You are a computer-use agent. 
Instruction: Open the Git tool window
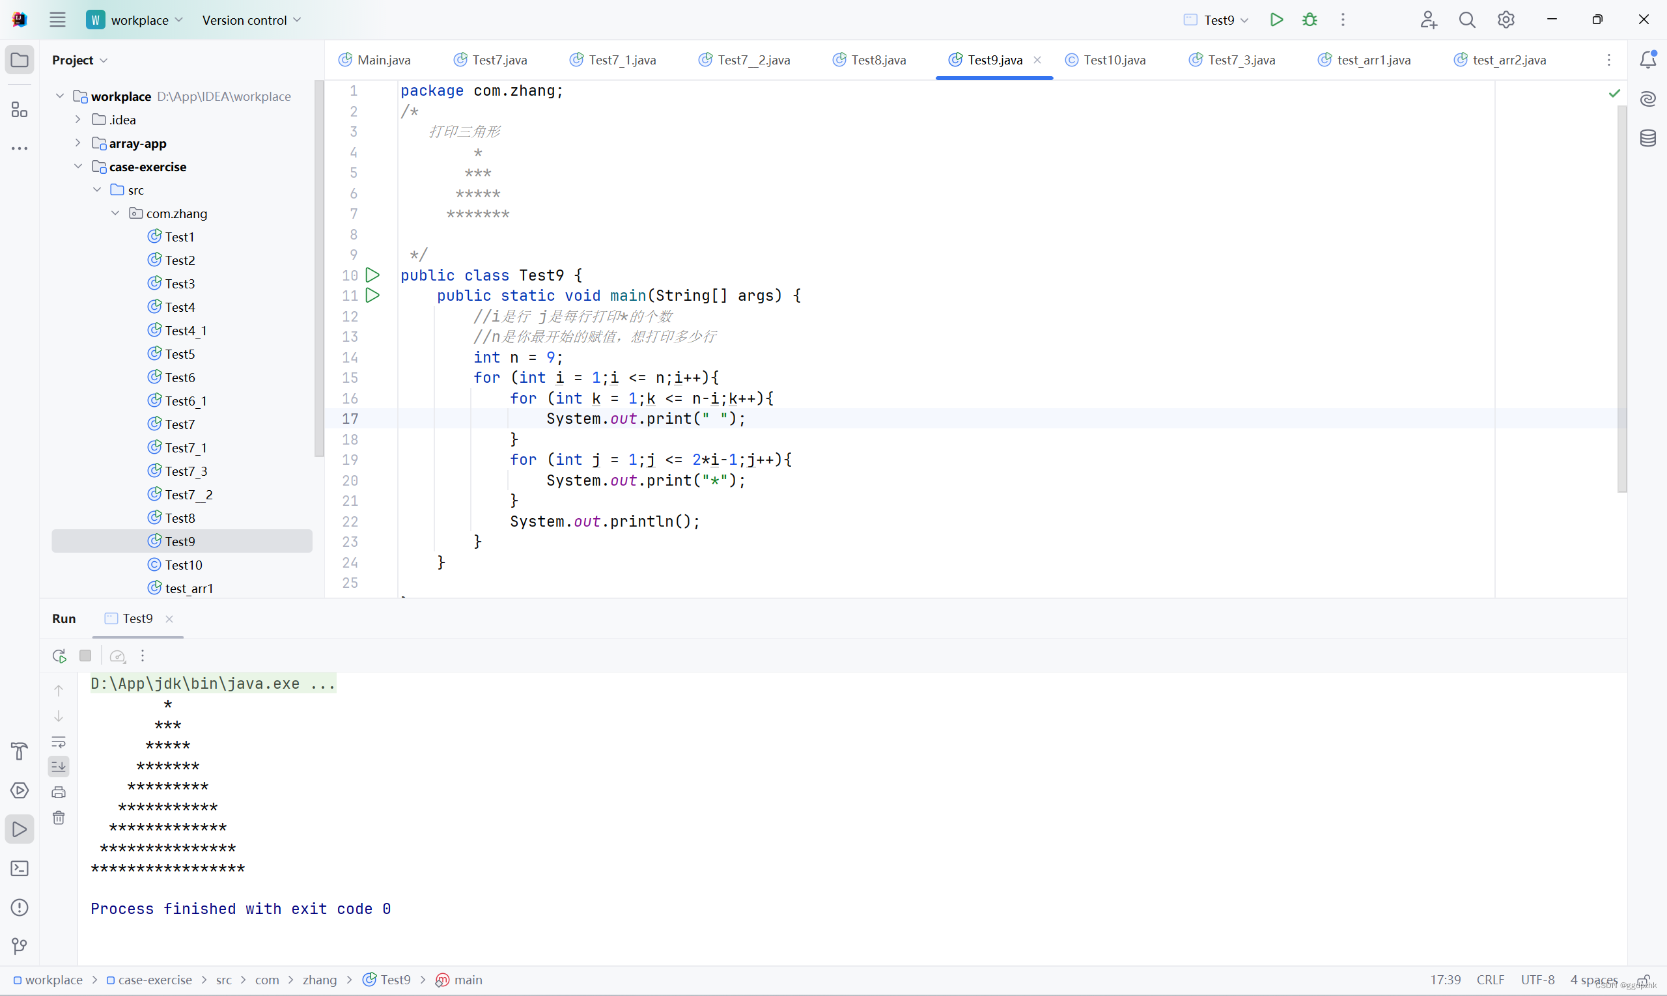20,947
